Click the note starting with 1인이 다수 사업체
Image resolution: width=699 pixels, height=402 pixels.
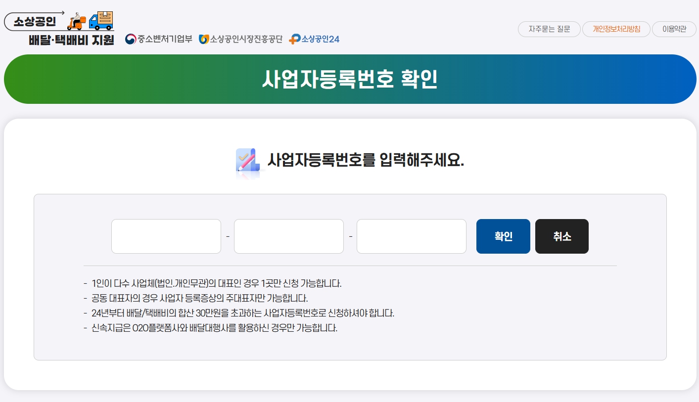(217, 283)
